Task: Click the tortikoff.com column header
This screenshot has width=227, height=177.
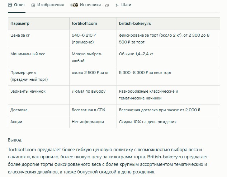Action: coord(93,23)
